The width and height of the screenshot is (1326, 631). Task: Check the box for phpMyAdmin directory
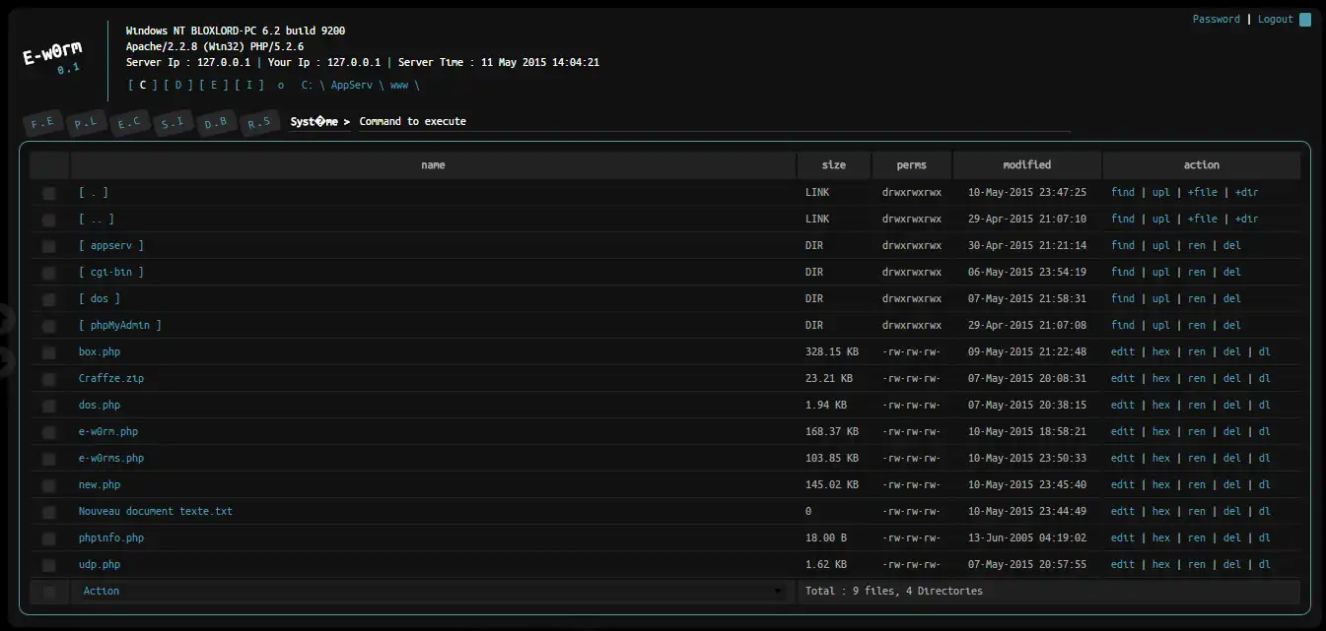(x=49, y=326)
